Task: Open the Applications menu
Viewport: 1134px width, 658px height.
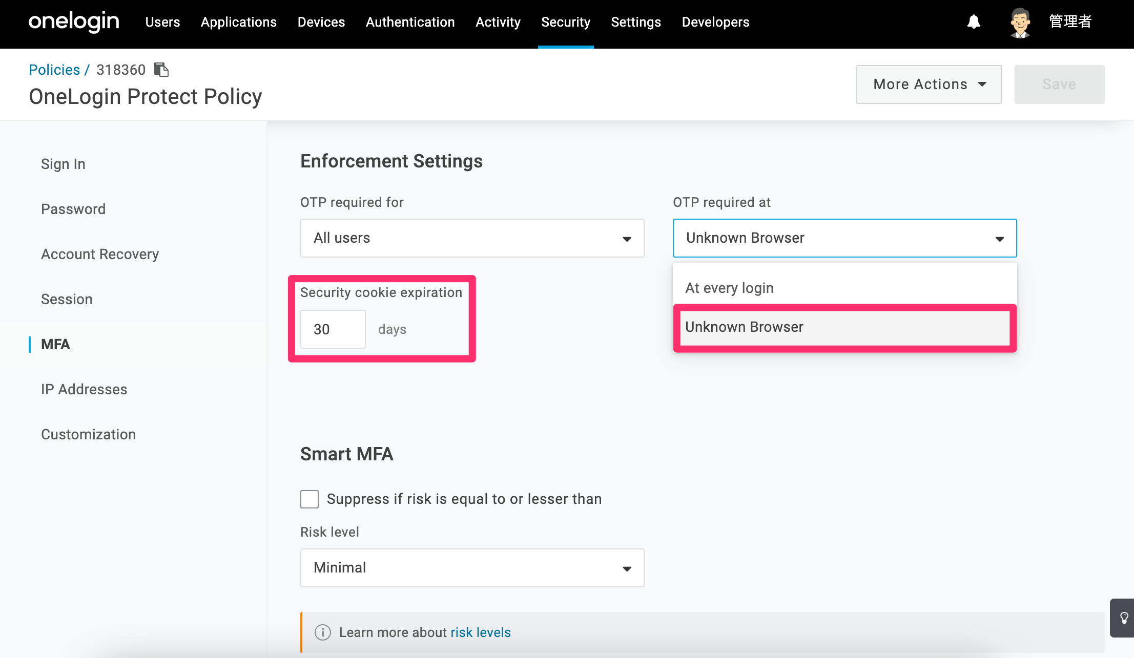Action: click(x=239, y=22)
